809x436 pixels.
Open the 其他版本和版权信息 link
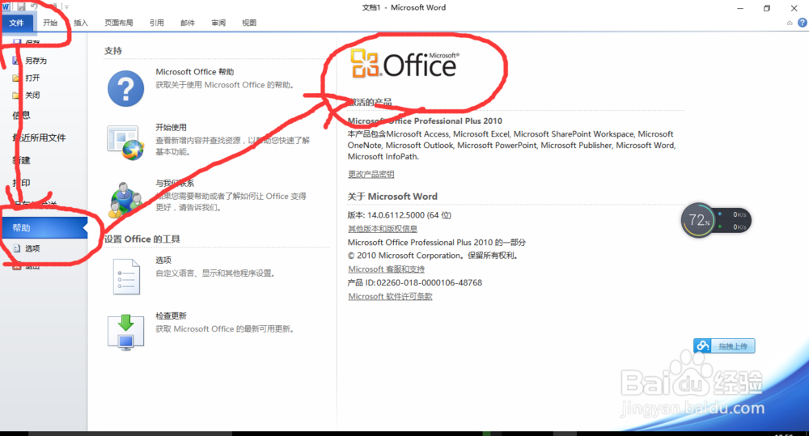click(383, 229)
